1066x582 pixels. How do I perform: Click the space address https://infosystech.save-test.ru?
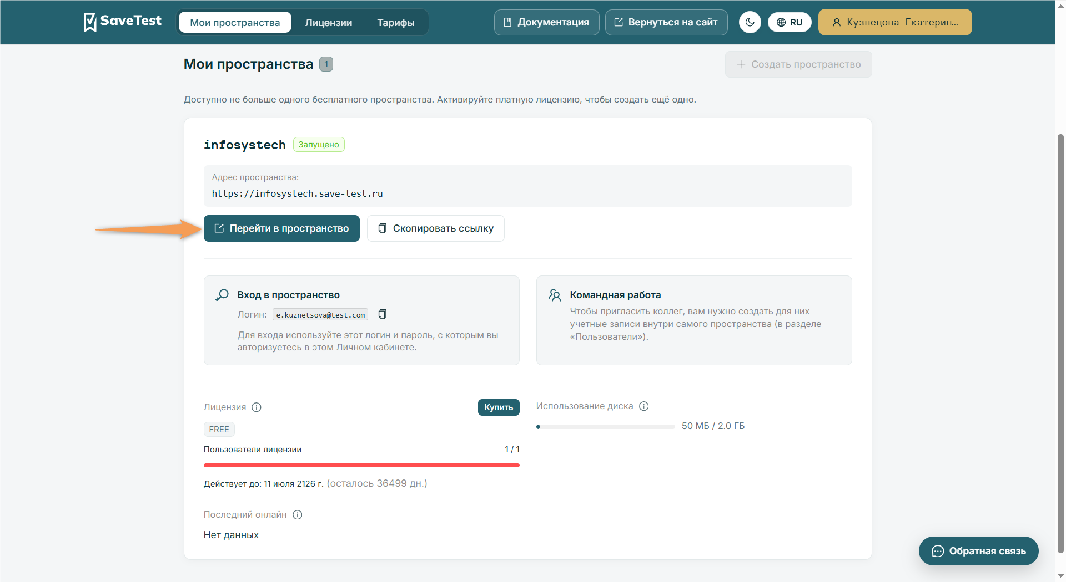tap(298, 193)
